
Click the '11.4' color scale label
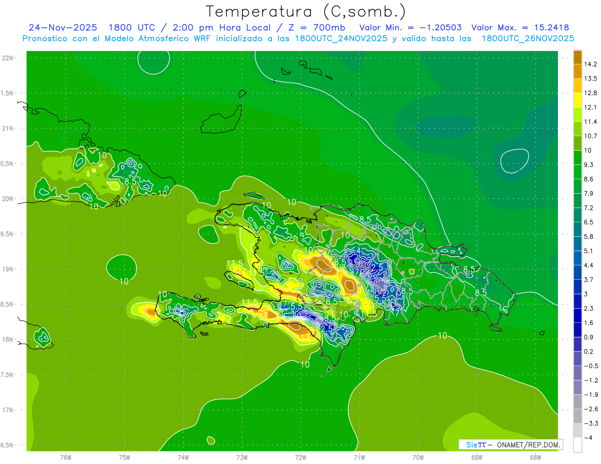(590, 122)
